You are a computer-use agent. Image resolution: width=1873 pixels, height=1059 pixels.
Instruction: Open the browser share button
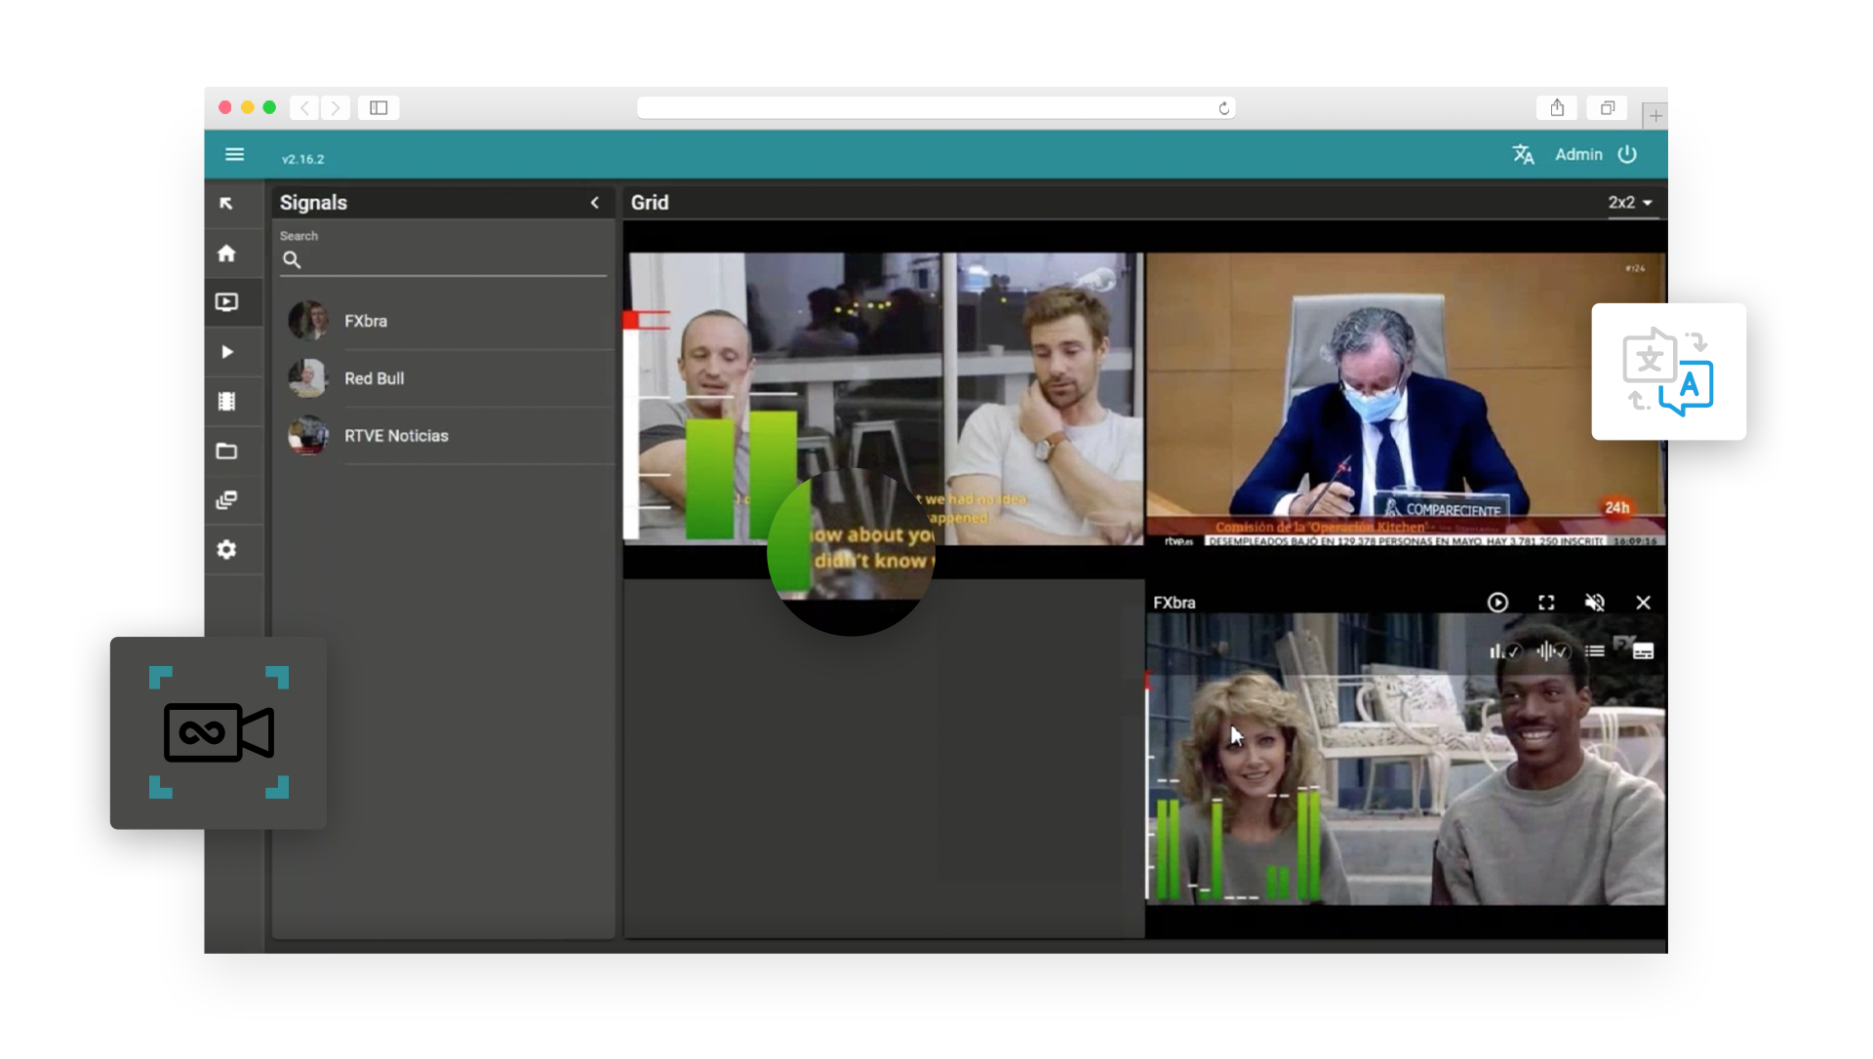pos(1557,107)
